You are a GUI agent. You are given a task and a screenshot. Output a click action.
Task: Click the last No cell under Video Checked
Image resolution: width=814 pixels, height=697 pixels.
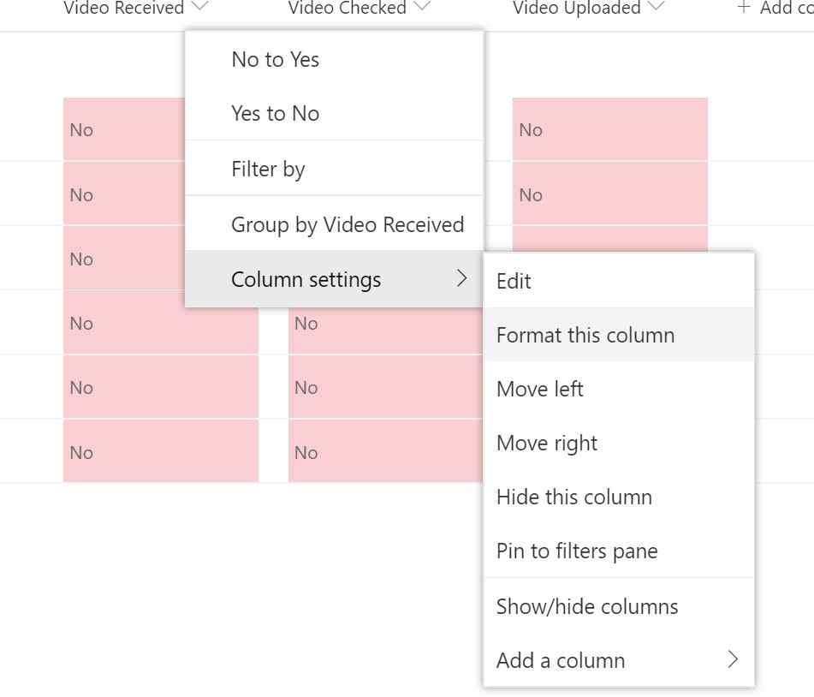click(385, 451)
